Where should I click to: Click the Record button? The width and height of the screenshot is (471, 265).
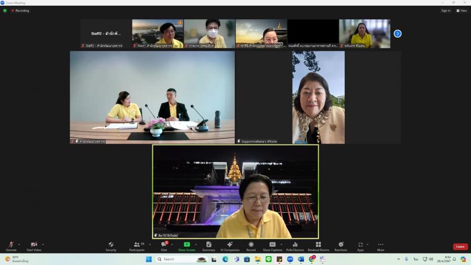coord(251,245)
